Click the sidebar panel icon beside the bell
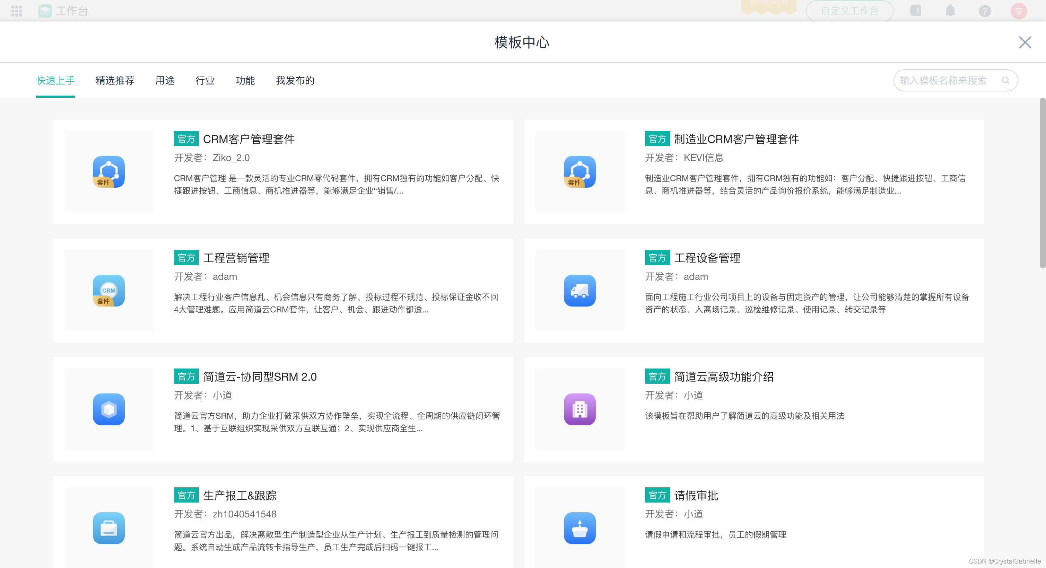The width and height of the screenshot is (1046, 568). (x=916, y=11)
